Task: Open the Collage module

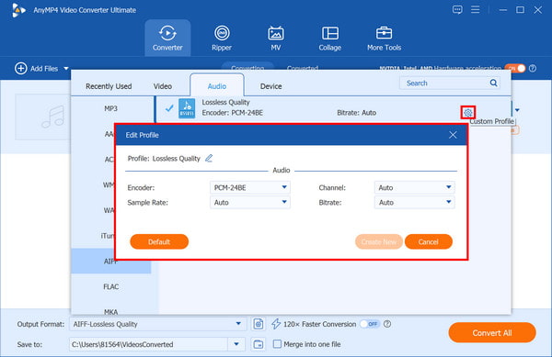Action: [330, 38]
